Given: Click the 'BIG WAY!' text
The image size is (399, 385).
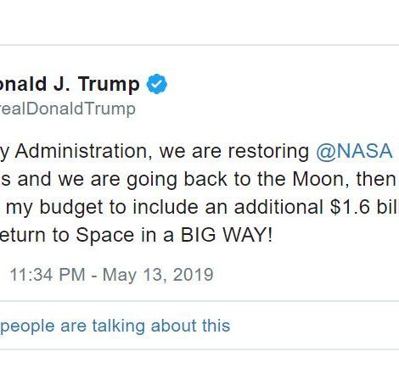Looking at the screenshot, I should pyautogui.click(x=227, y=235).
